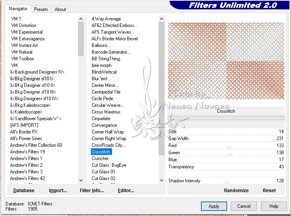Adjust the Size slider
The height and width of the screenshot is (216, 291).
(x=226, y=131)
